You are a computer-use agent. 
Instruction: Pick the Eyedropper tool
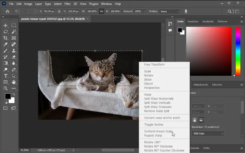6,45
